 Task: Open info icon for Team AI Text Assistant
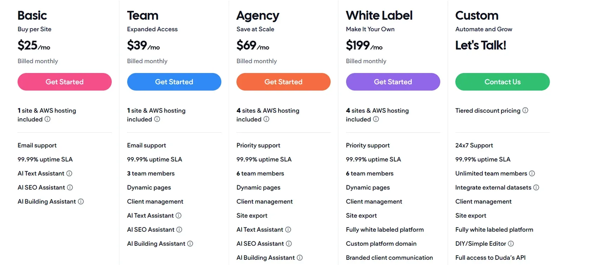pos(178,216)
